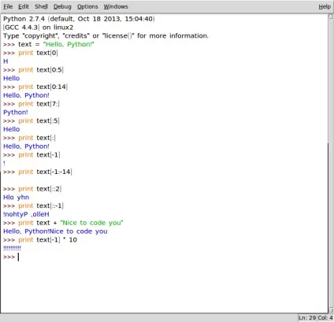Image resolution: width=334 pixels, height=322 pixels.
Task: Click the "Nice to code you" string literal
Action: 91,223
